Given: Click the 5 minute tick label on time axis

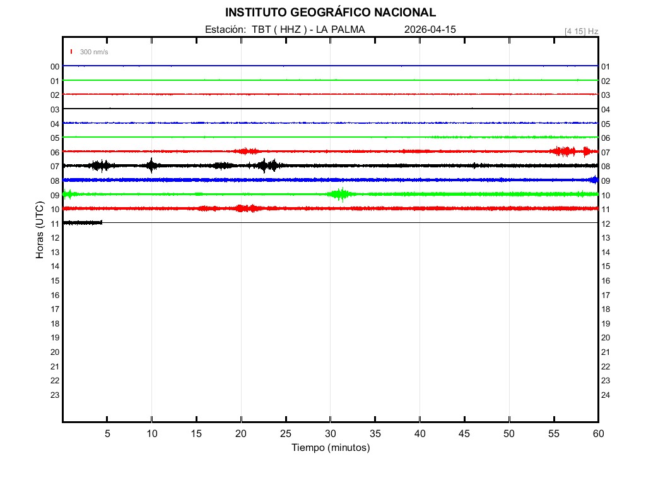Looking at the screenshot, I should point(107,434).
